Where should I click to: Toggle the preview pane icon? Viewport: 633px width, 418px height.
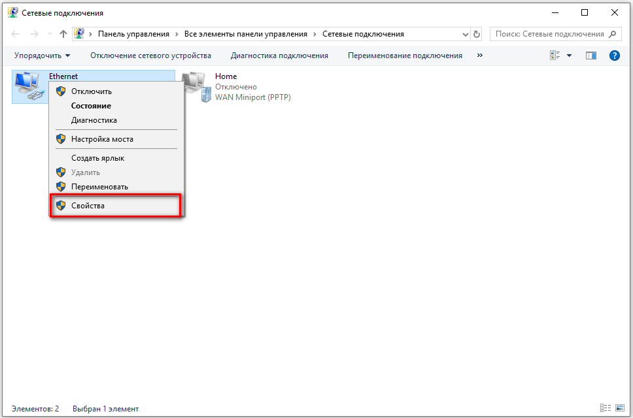coord(590,56)
